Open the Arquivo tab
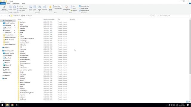The height and width of the screenshot is (107, 191). click(3, 4)
